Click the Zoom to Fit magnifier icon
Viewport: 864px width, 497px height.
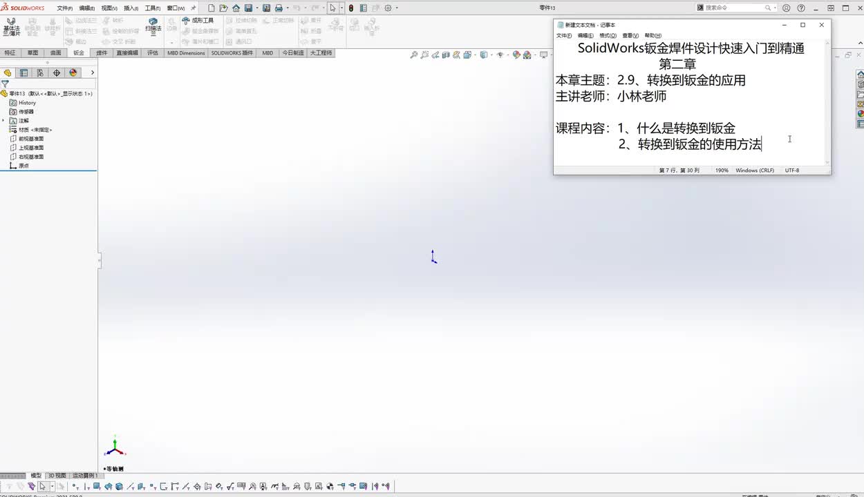coord(414,55)
